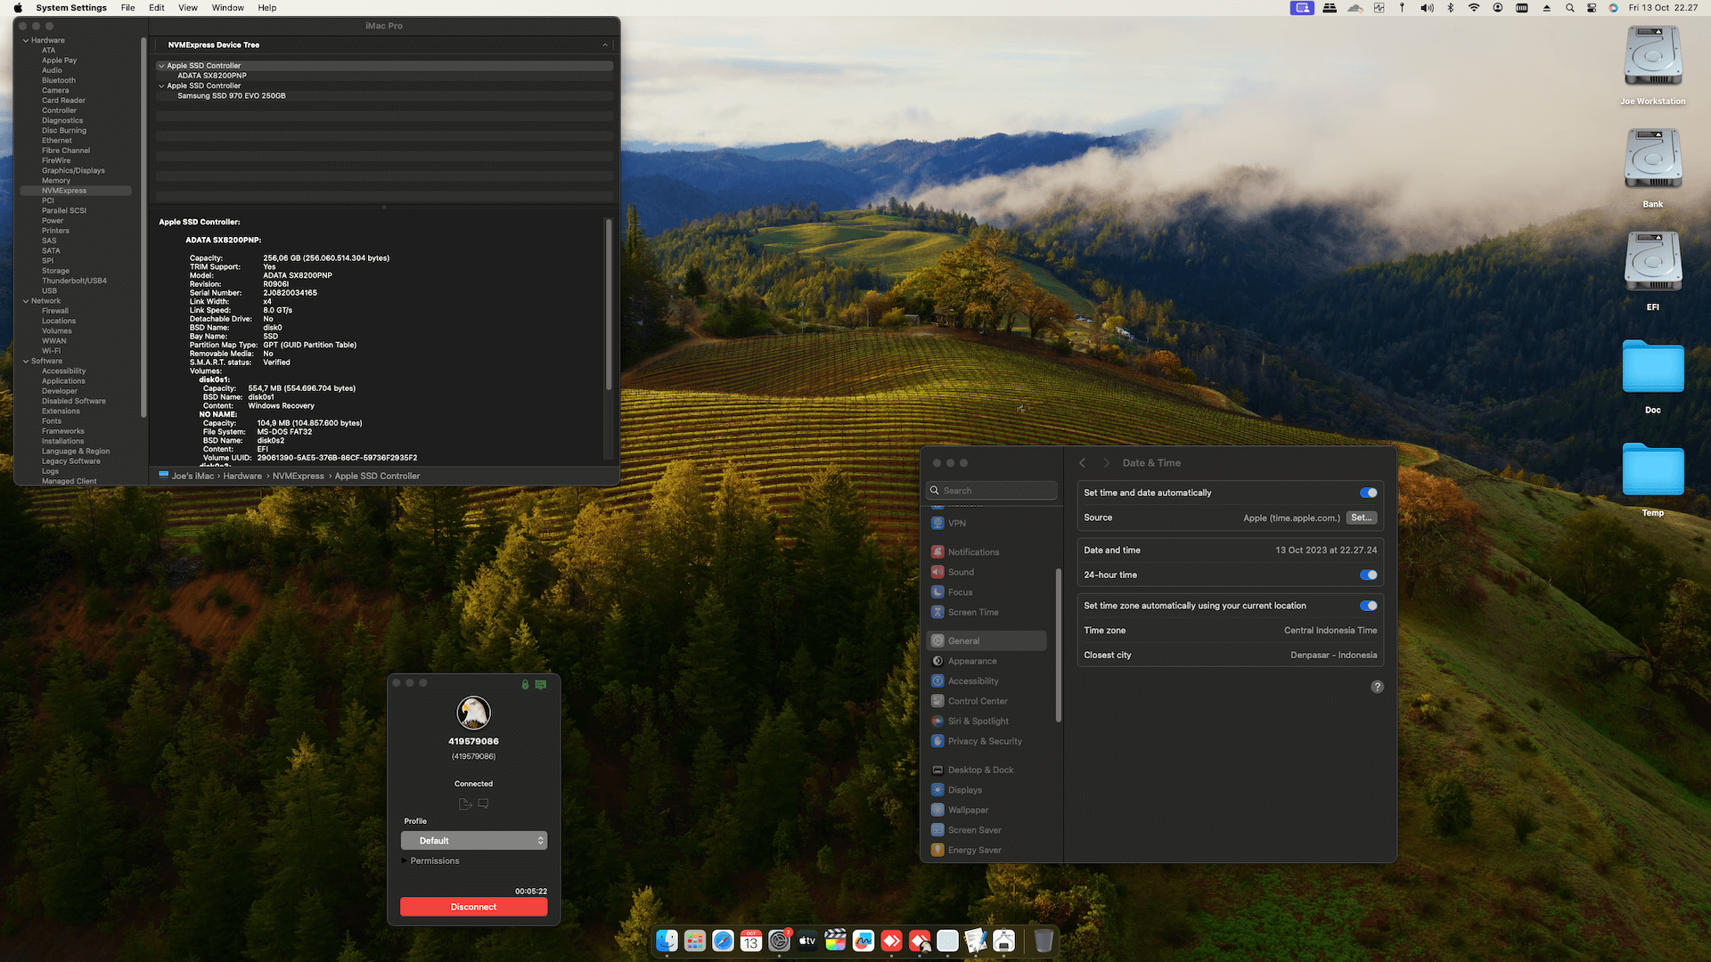Open Safari from the Dock
This screenshot has width=1711, height=962.
723,941
